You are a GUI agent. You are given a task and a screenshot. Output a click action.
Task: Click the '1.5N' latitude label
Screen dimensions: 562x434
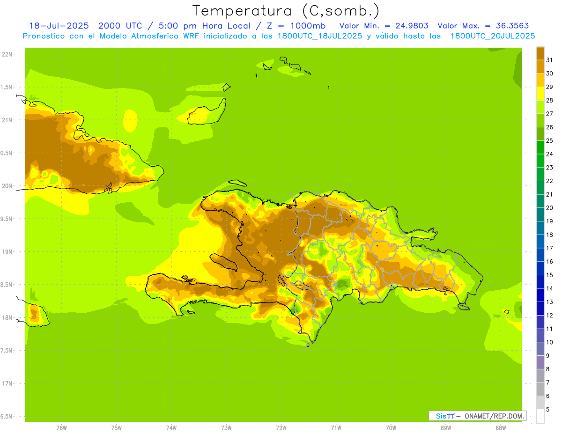click(x=7, y=87)
